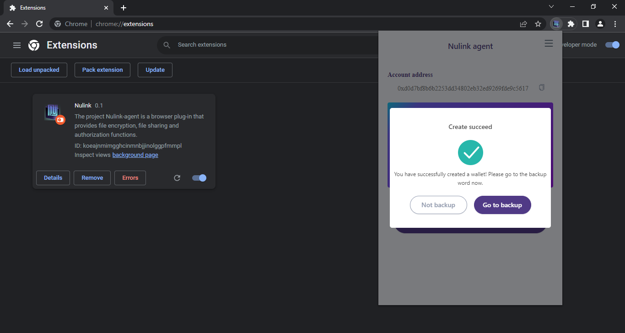Viewport: 625px width, 333px height.
Task: Open the Extensions main menu
Action: coord(17,45)
